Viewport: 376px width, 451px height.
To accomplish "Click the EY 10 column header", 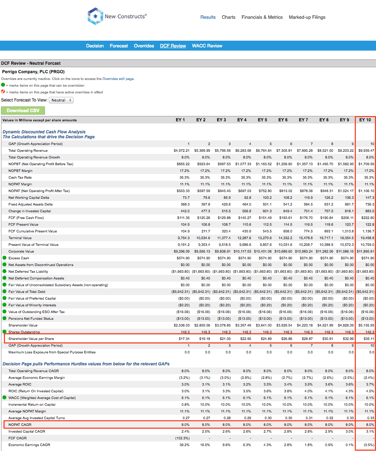I will click(x=365, y=120).
